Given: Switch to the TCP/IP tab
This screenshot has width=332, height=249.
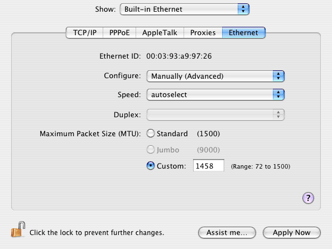Looking at the screenshot, I should [85, 32].
